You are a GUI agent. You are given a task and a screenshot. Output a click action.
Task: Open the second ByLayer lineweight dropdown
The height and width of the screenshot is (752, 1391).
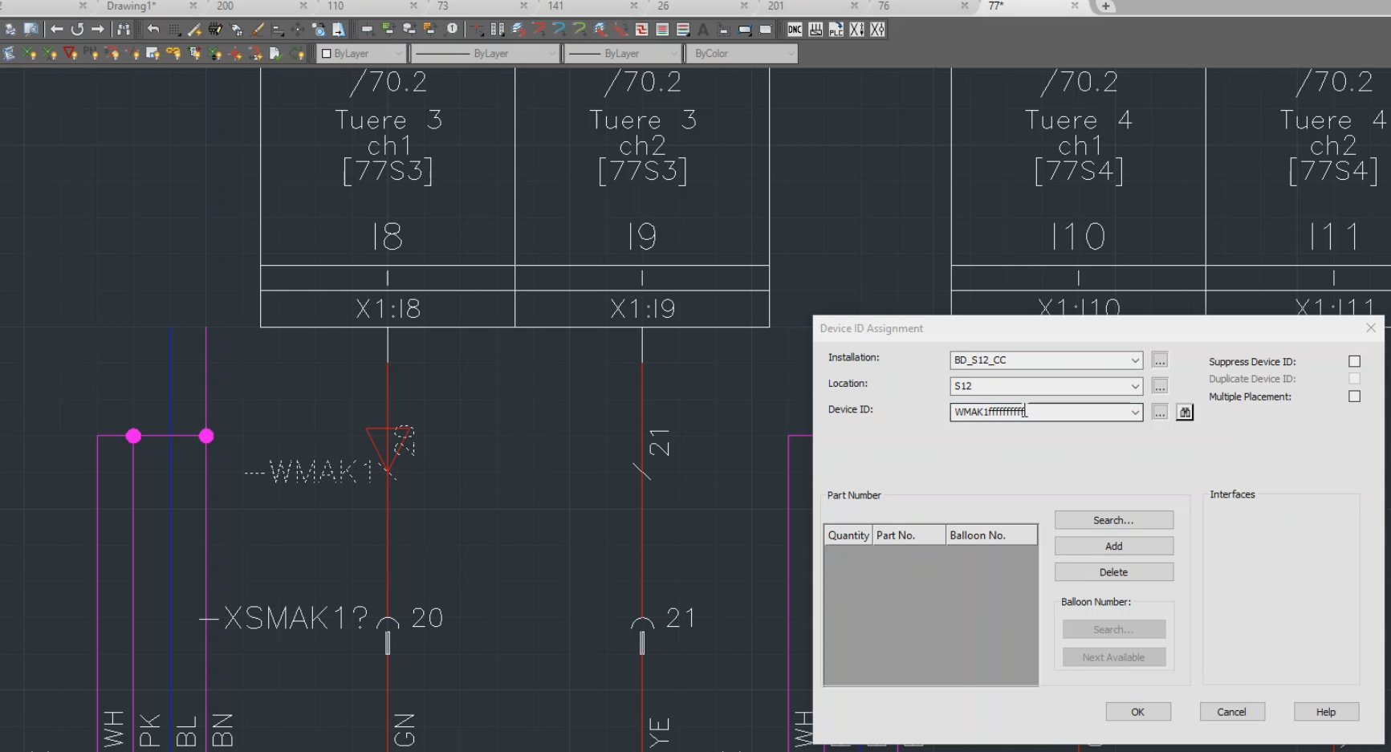pyautogui.click(x=623, y=54)
